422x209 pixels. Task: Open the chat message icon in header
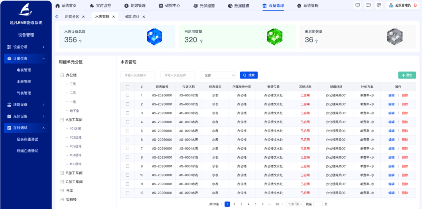click(368, 5)
